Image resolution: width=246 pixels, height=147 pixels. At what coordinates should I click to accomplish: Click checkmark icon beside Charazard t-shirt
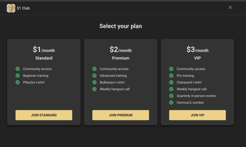172,82
